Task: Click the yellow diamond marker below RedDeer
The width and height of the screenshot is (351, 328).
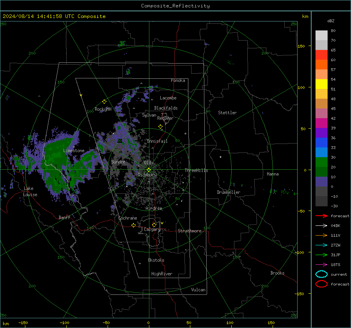Action: click(160, 127)
